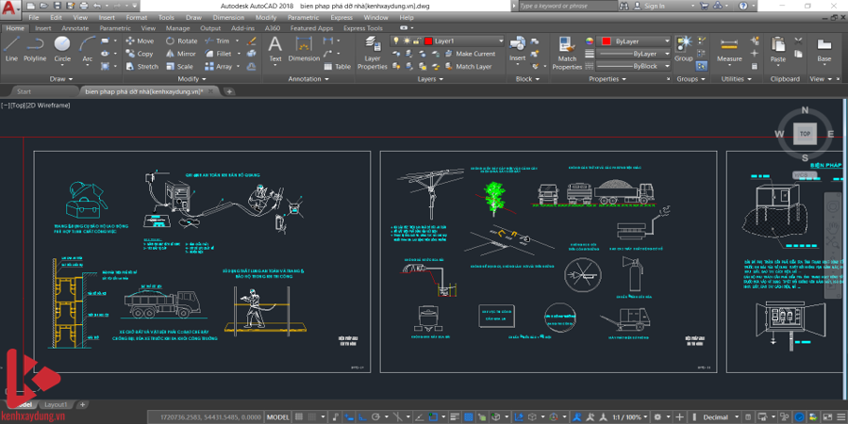
Task: Choose the Measure utility tool
Action: pos(729,49)
